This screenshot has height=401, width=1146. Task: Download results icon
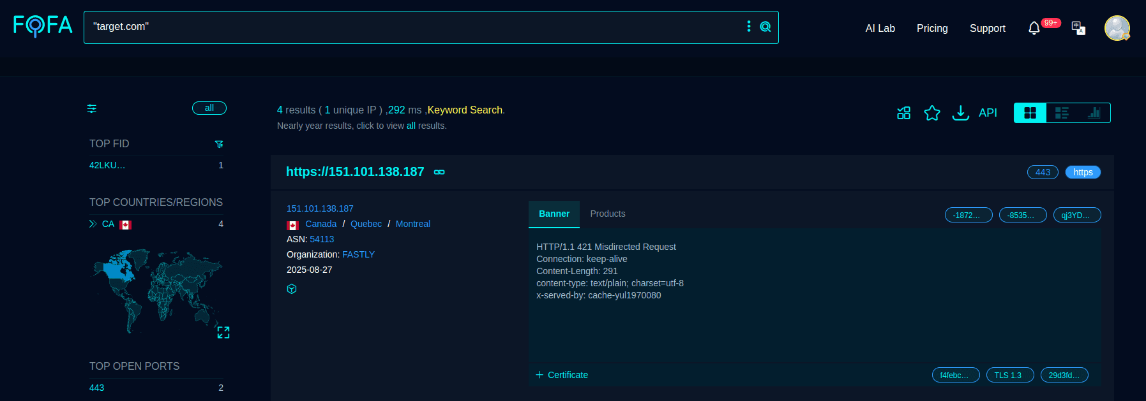[960, 113]
